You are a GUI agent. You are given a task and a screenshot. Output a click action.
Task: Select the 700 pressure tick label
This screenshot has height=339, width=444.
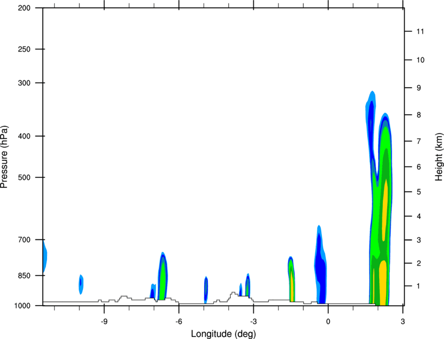24,239
